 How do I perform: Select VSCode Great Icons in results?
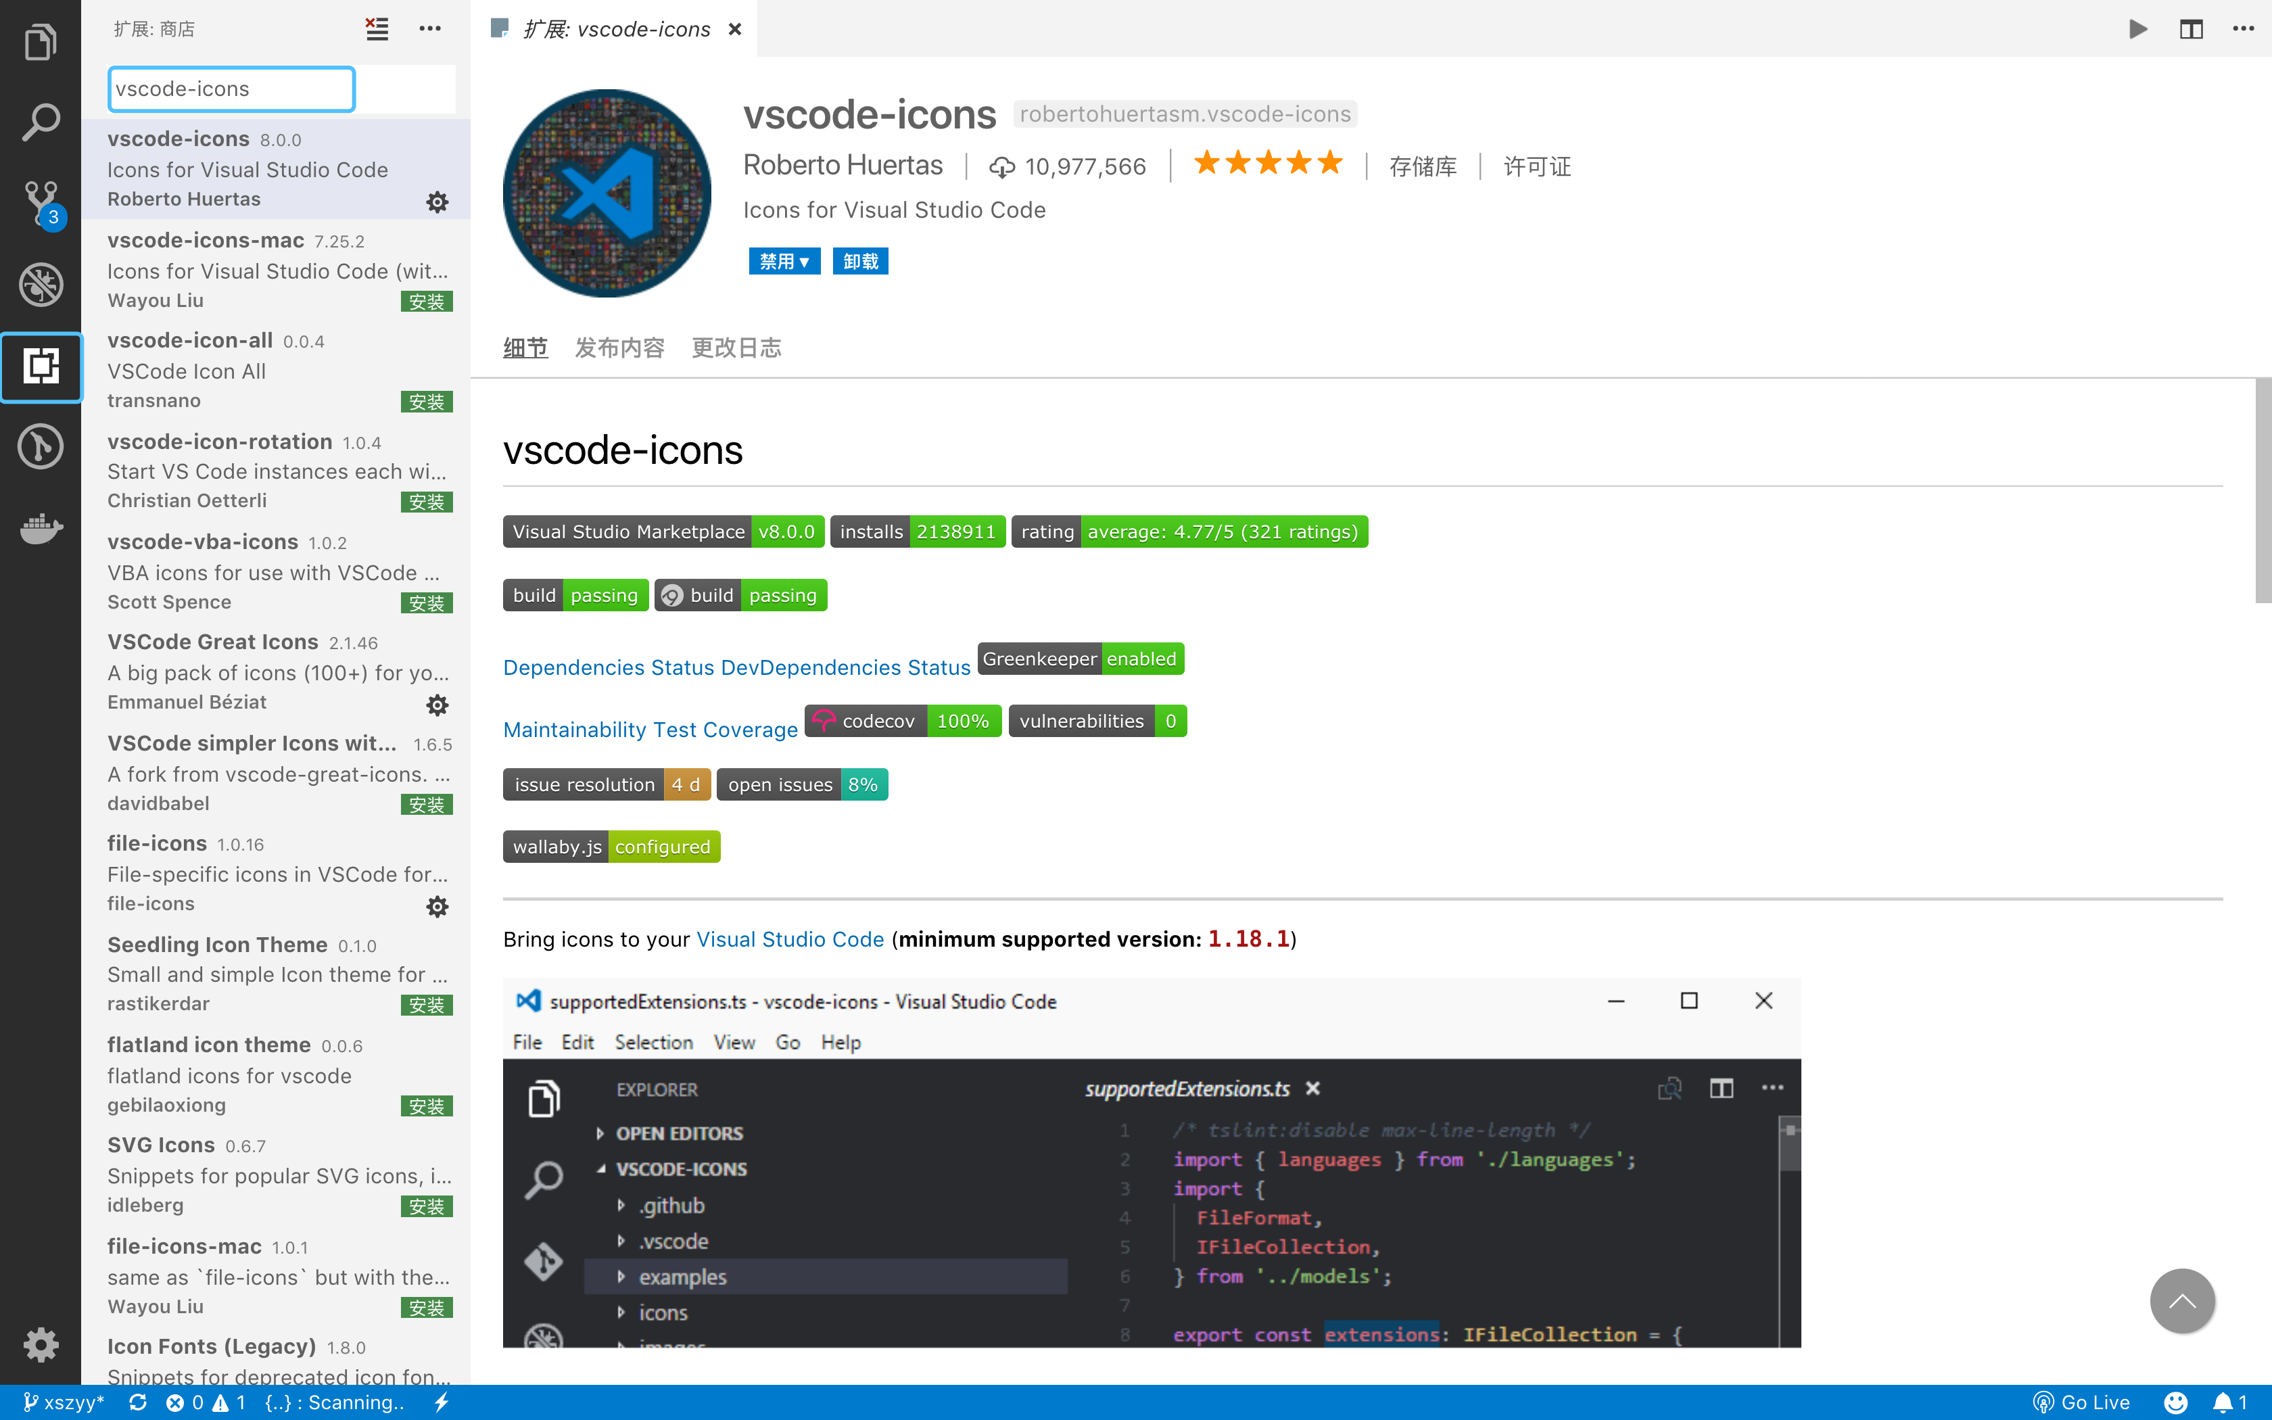tap(276, 672)
